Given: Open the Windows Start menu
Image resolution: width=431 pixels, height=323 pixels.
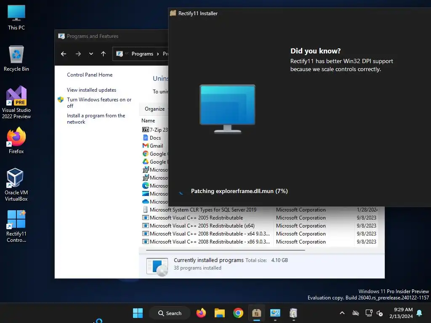Looking at the screenshot, I should tap(138, 313).
